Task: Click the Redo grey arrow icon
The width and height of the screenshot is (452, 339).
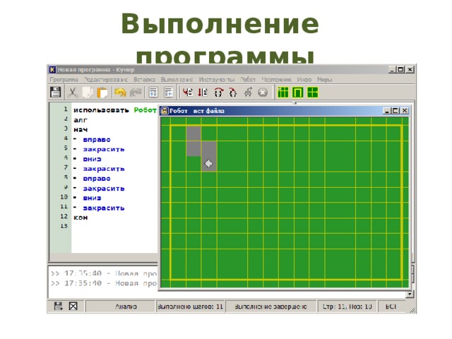Action: click(135, 93)
